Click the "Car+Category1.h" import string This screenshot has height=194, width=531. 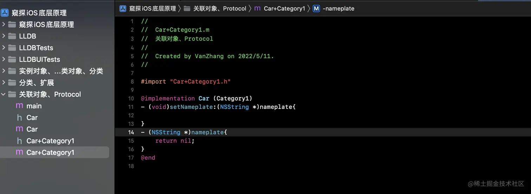click(x=200, y=82)
